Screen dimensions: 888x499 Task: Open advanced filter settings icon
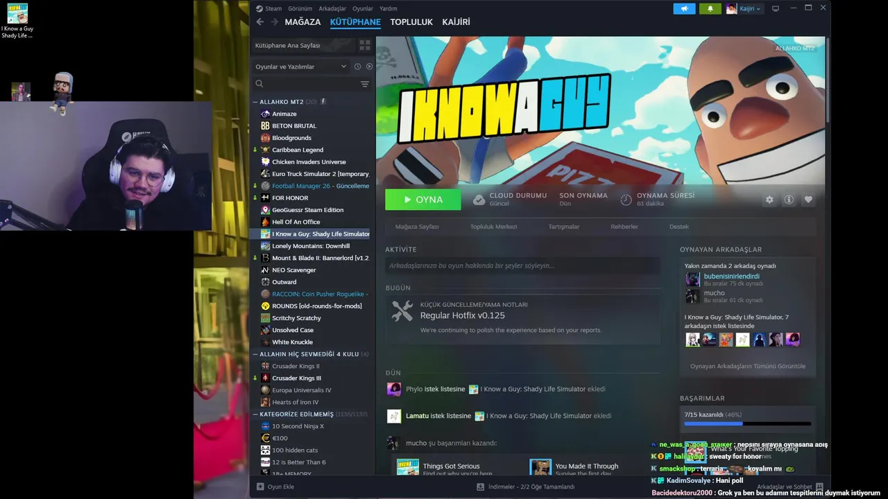point(364,84)
